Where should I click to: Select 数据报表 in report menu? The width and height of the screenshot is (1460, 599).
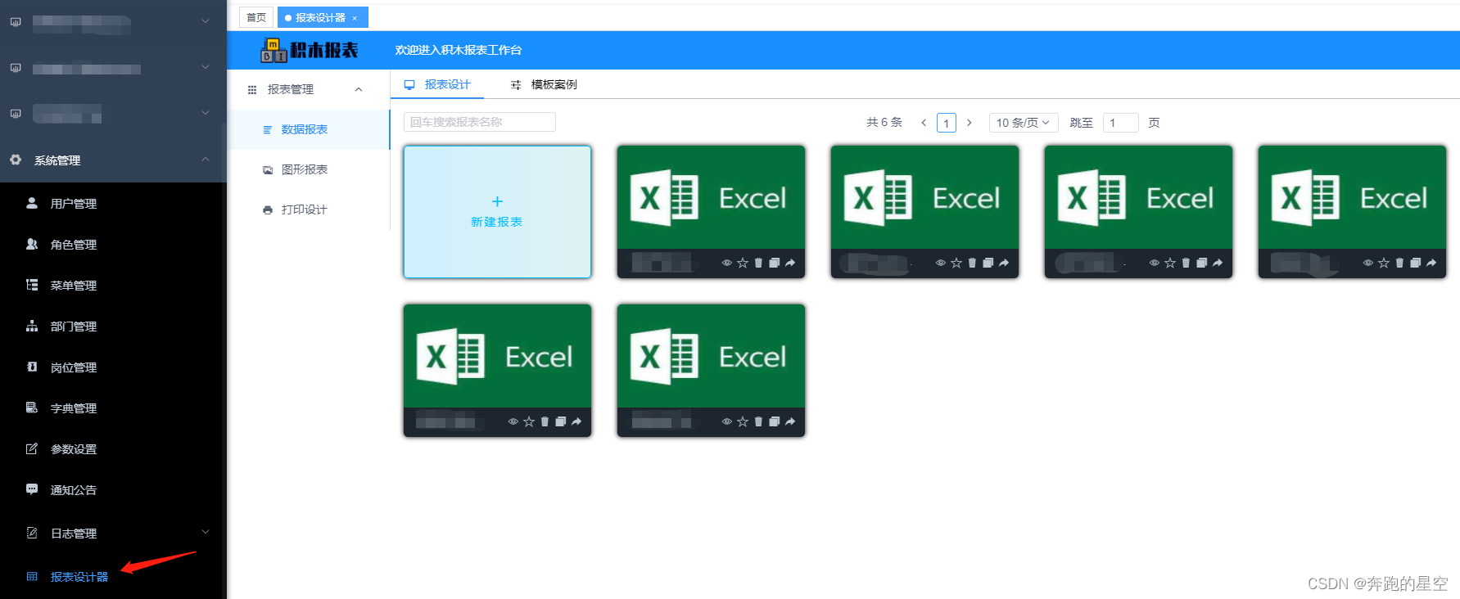click(308, 129)
